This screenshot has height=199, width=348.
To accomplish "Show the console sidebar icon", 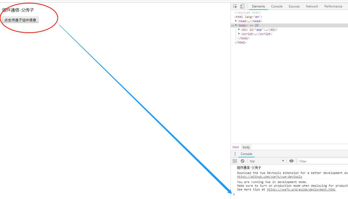I will point(235,161).
